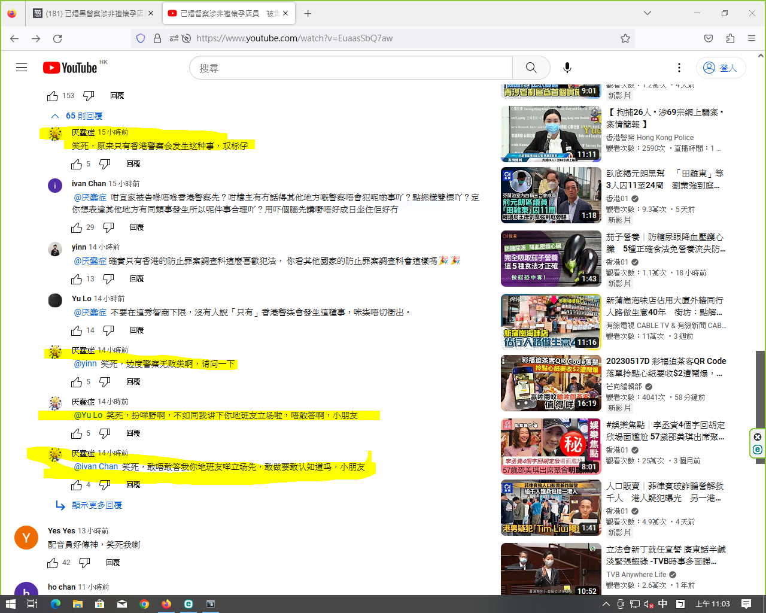Like Yu Lo's reply with 14 likes
This screenshot has height=613, width=766.
(77, 330)
